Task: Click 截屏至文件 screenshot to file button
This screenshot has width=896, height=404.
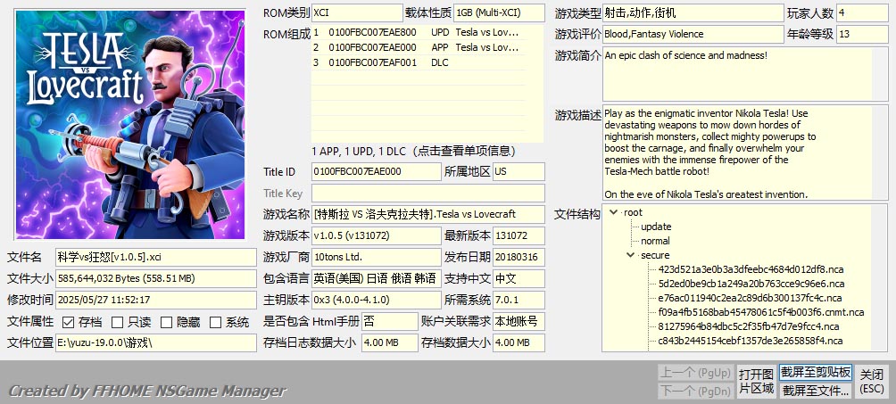Action: [x=816, y=391]
